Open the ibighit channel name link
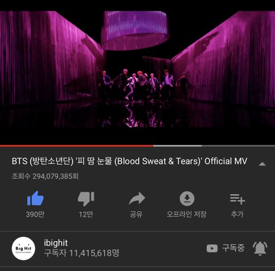Viewport: 275px width, 271px height. 56,243
